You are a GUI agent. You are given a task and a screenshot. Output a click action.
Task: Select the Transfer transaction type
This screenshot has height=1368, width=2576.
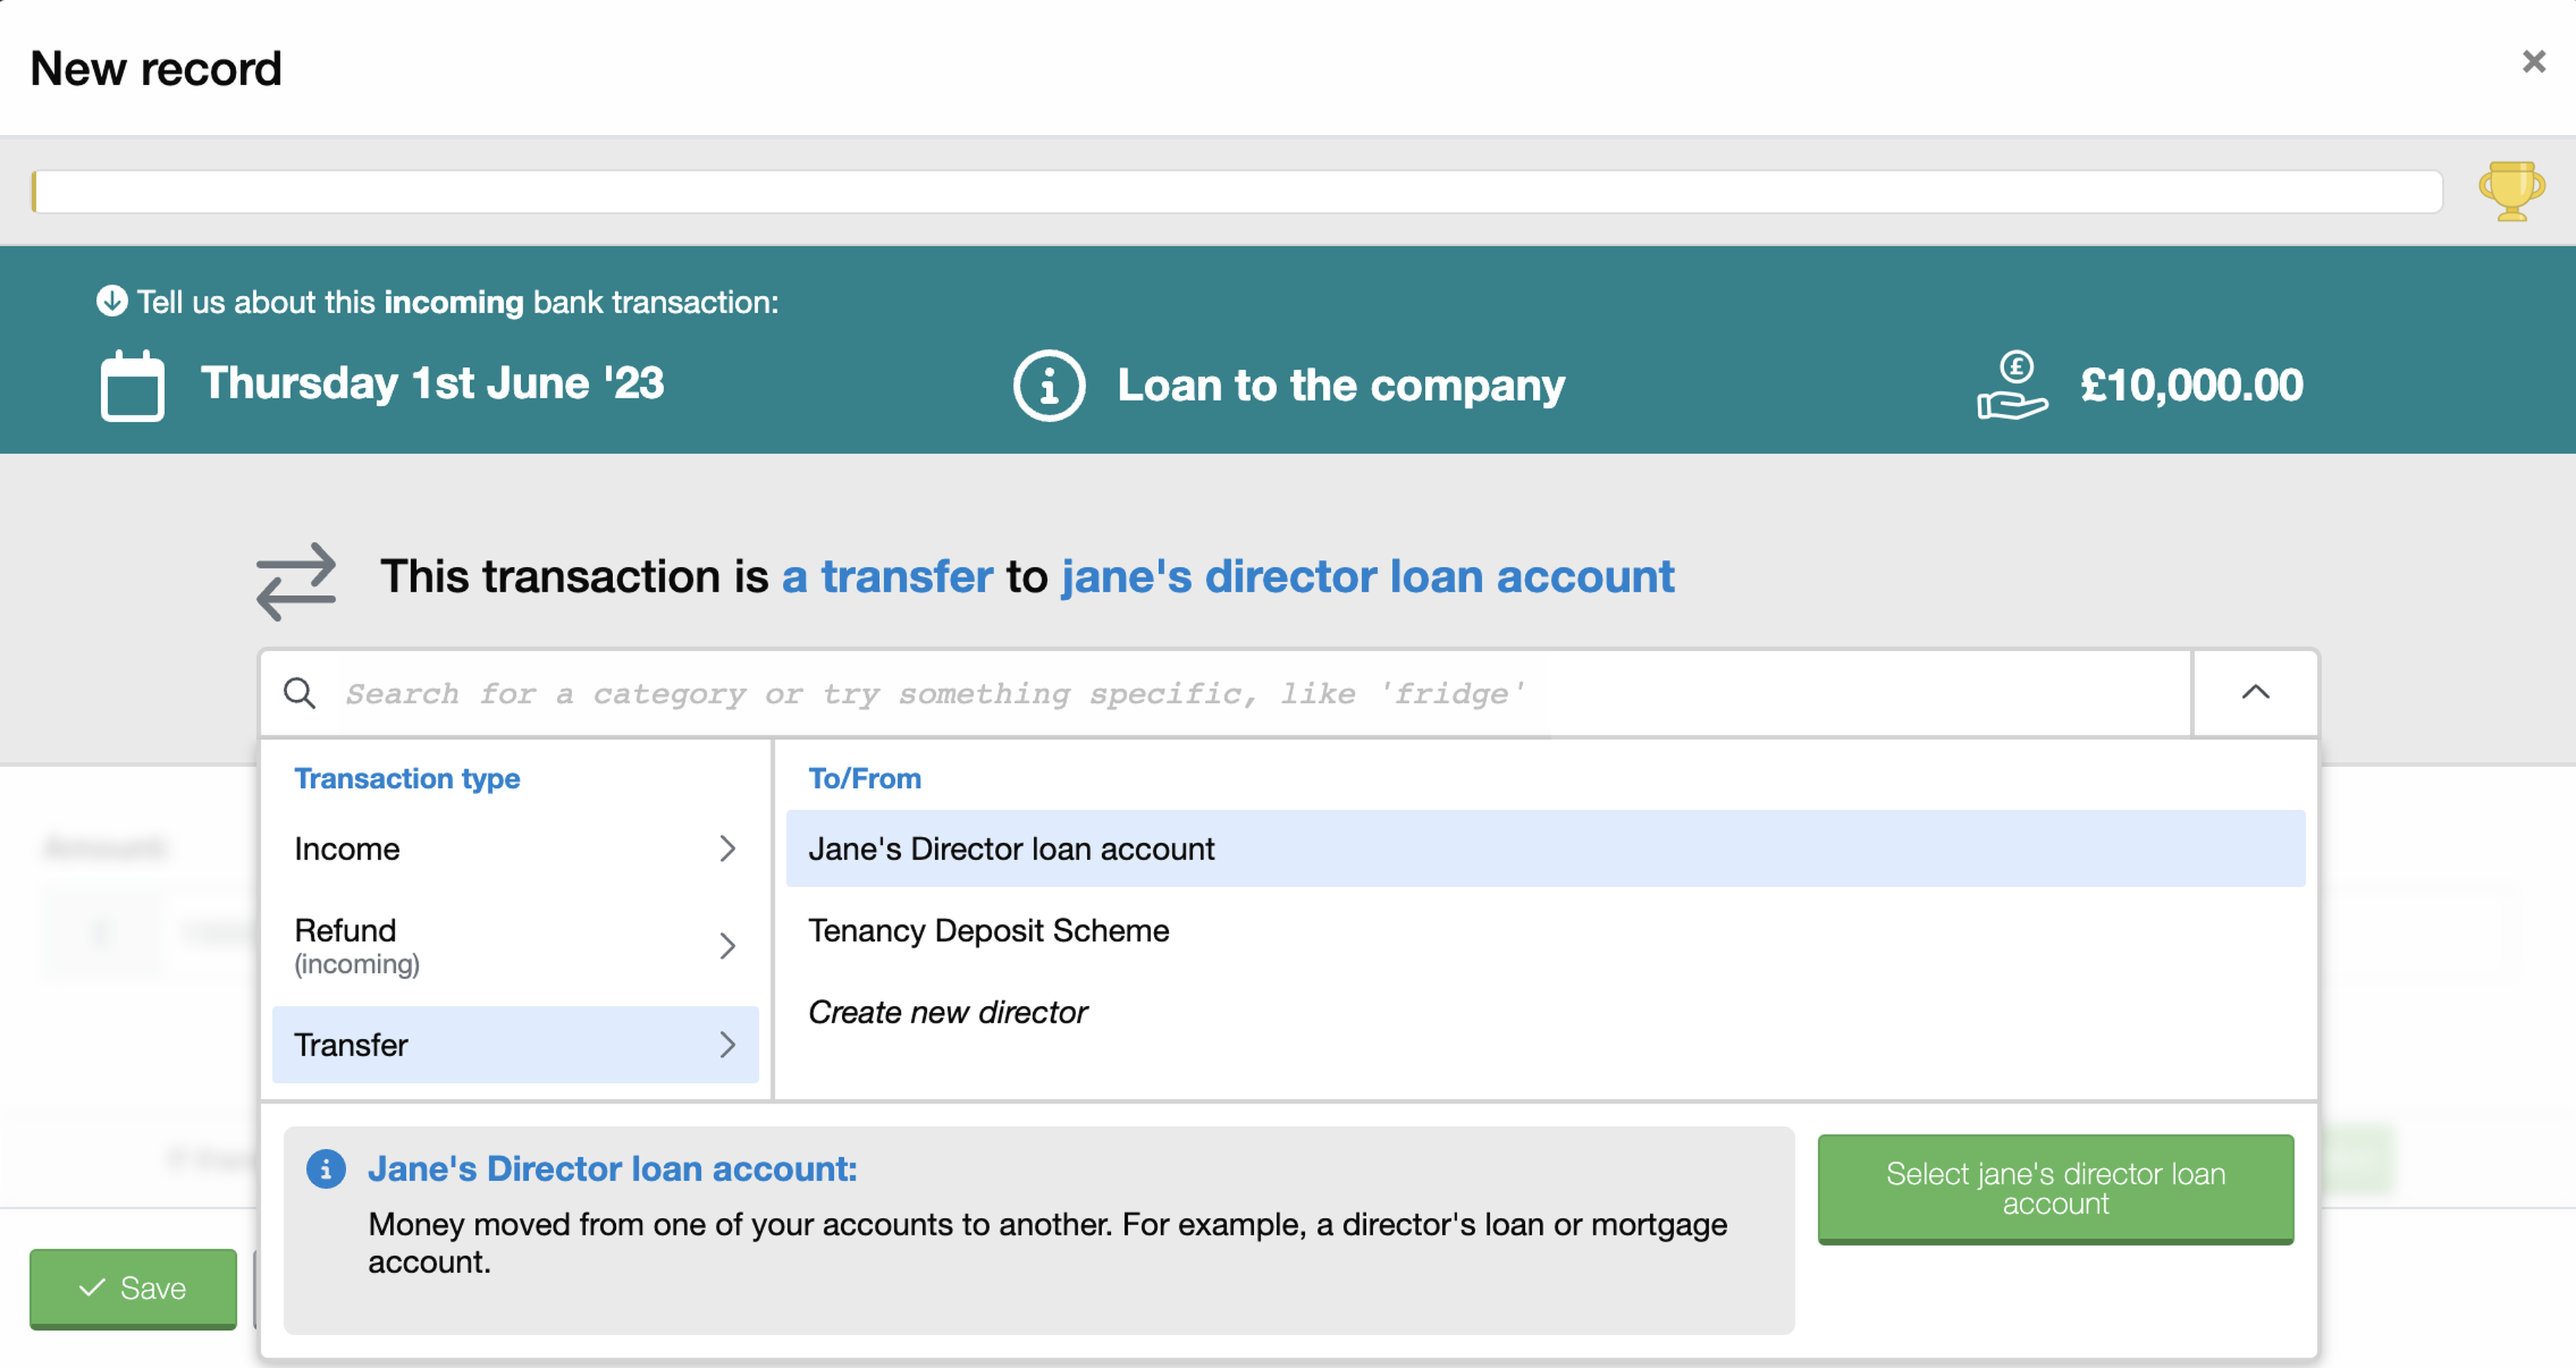click(515, 1045)
